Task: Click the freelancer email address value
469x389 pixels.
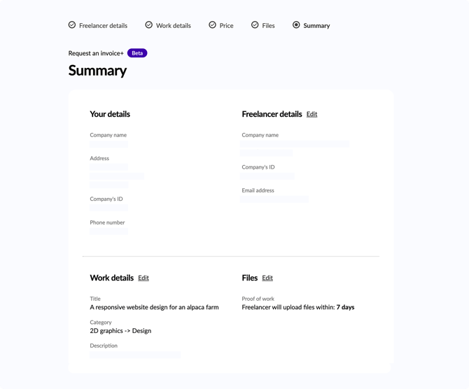Action: click(274, 199)
